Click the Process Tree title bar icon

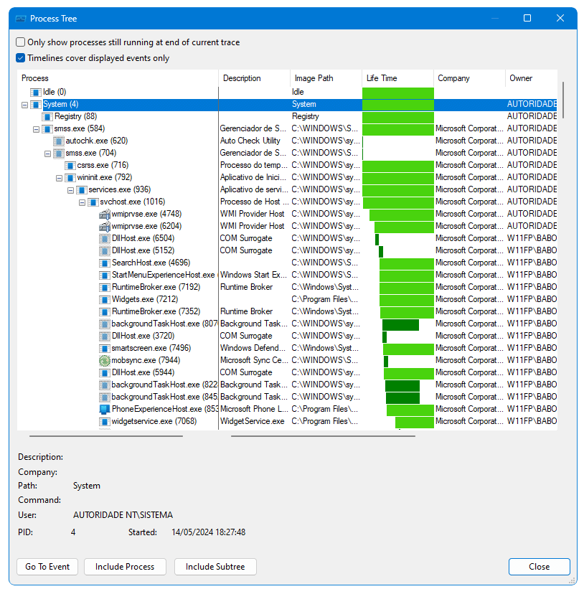point(21,19)
